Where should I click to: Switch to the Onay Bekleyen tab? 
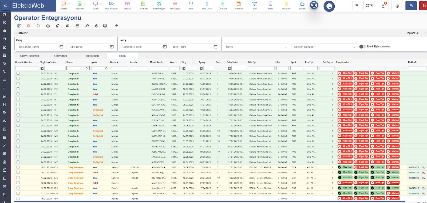[30, 56]
